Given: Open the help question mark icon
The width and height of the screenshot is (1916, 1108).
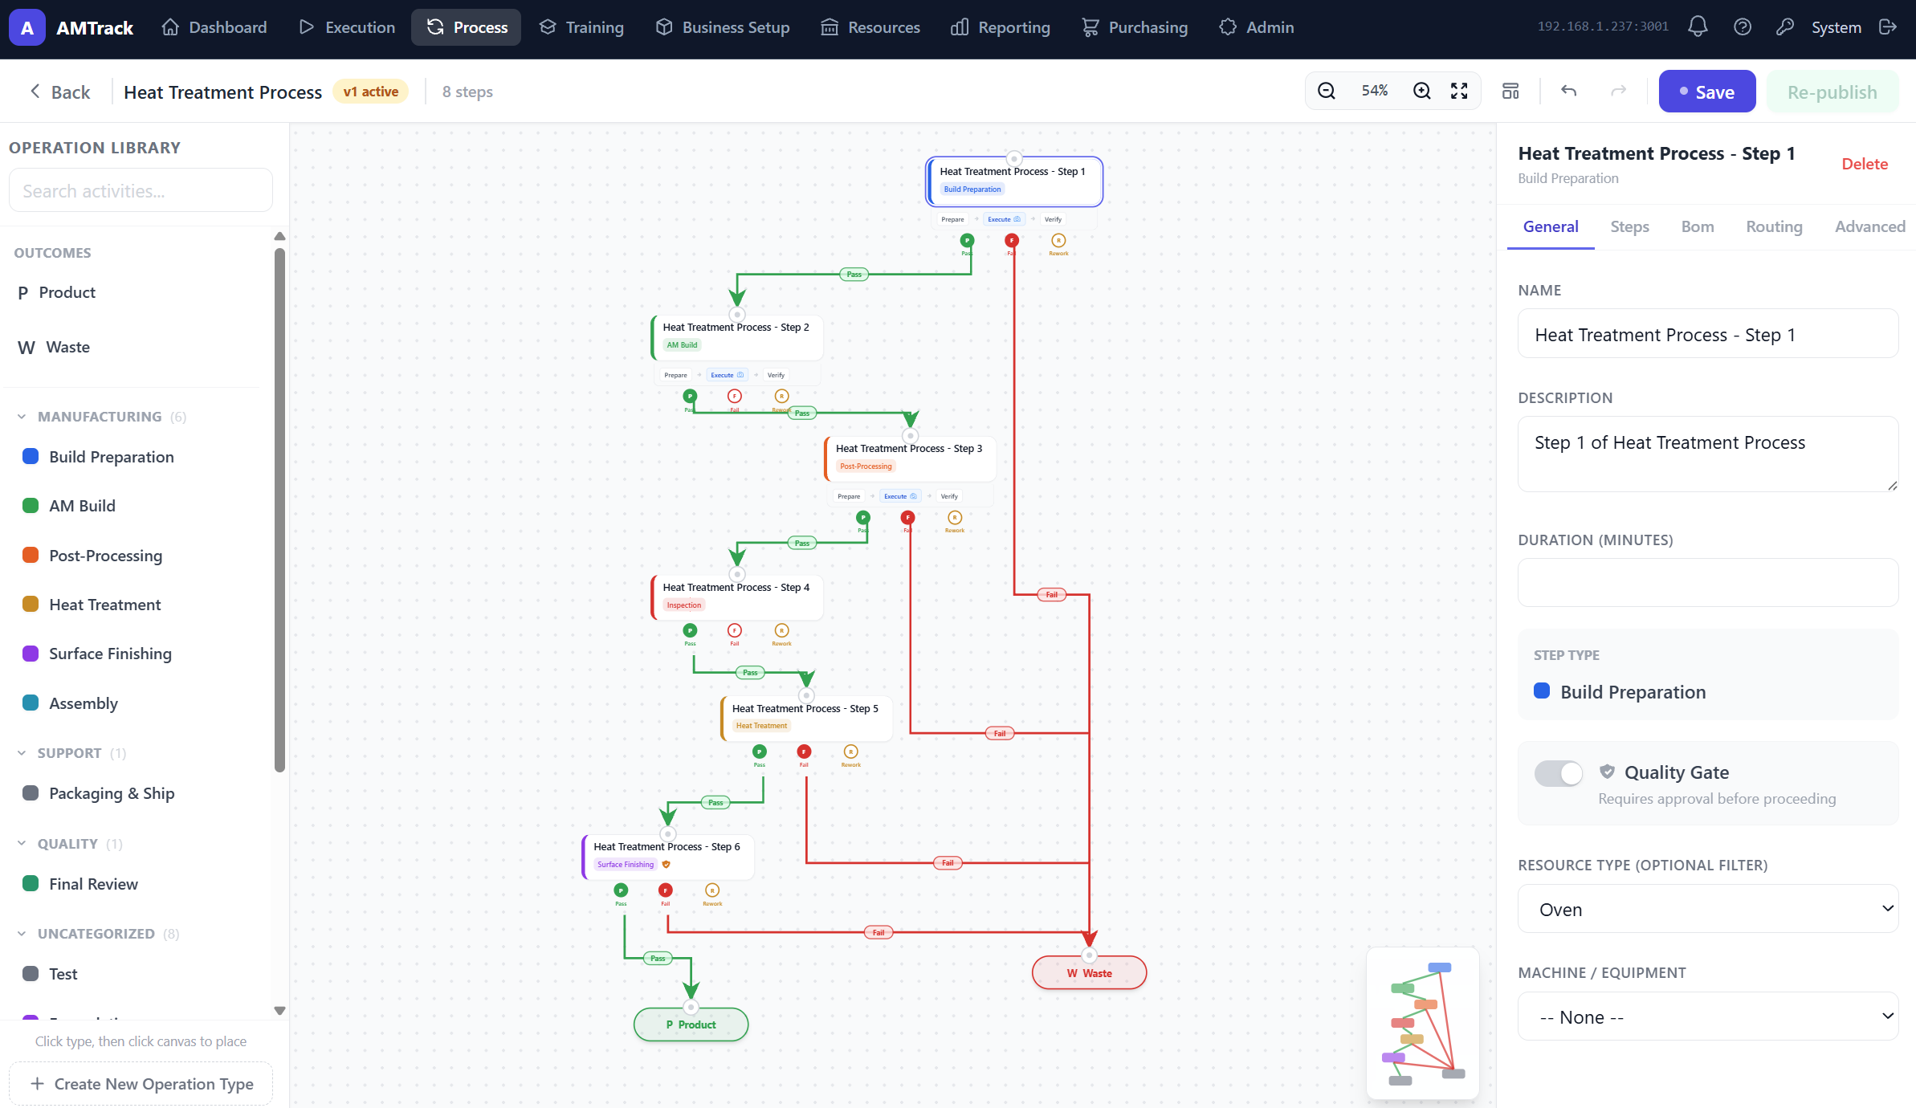Looking at the screenshot, I should (x=1743, y=27).
